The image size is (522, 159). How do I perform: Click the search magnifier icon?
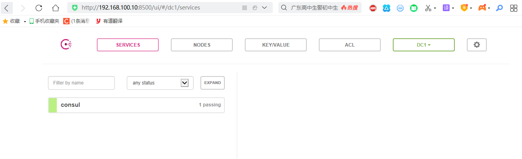coord(284,8)
